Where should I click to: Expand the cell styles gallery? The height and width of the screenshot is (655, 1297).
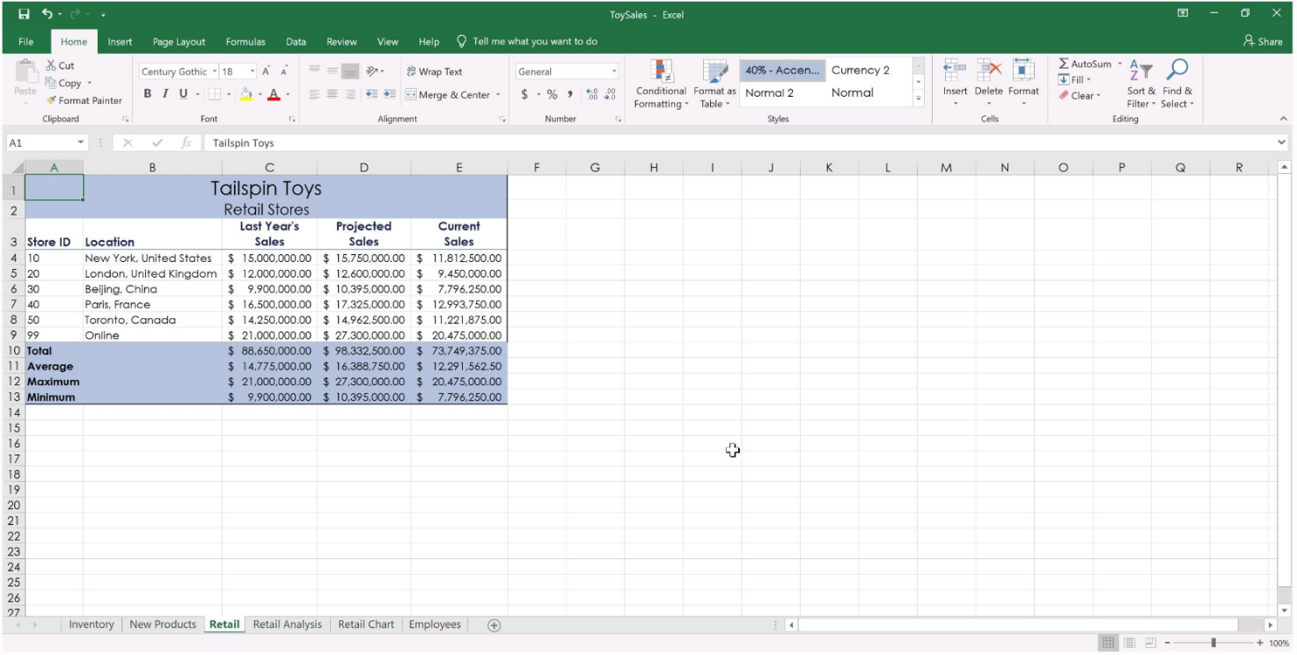920,99
